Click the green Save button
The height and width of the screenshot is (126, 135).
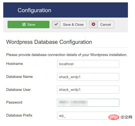coord(29,25)
